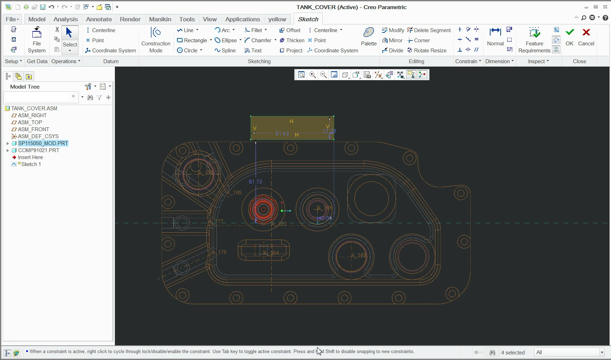Image resolution: width=611 pixels, height=360 pixels.
Task: Toggle Construction Mode
Action: tap(156, 40)
